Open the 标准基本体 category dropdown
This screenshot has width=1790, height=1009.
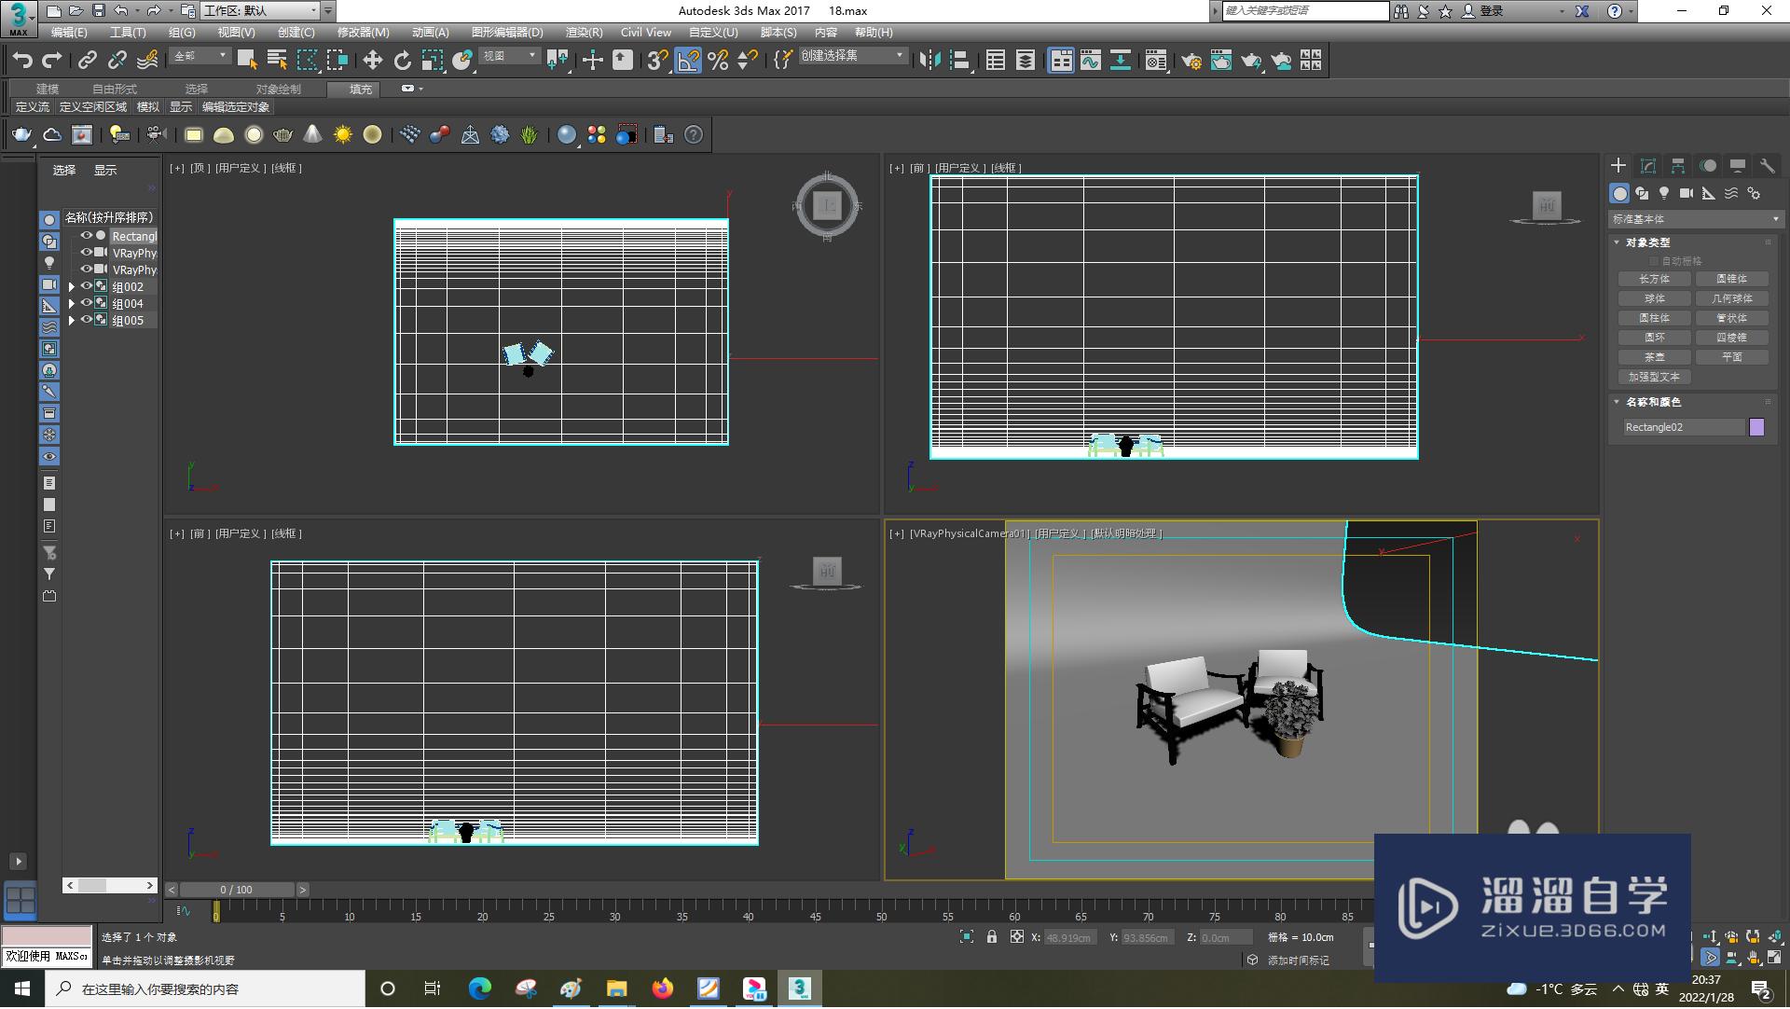click(1696, 219)
